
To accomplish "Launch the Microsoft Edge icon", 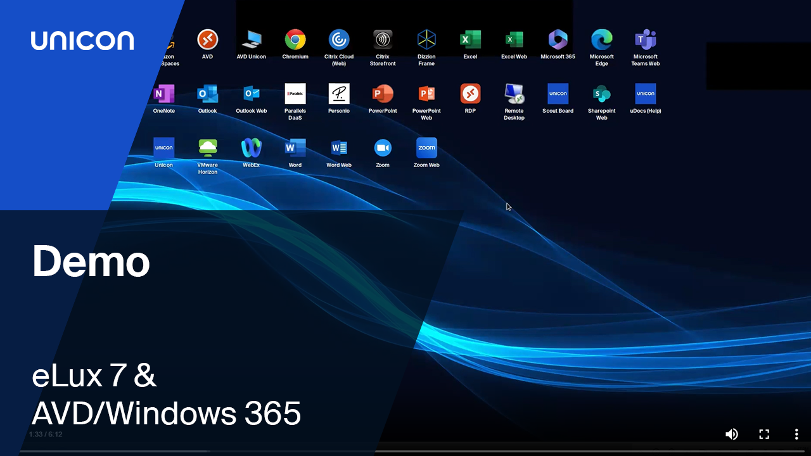I will [x=602, y=40].
